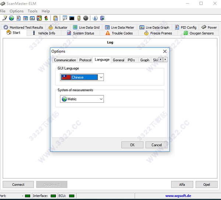Screen dimensions: 221x200
Task: Click the handheld device toolbar icon
Action: 79,18
